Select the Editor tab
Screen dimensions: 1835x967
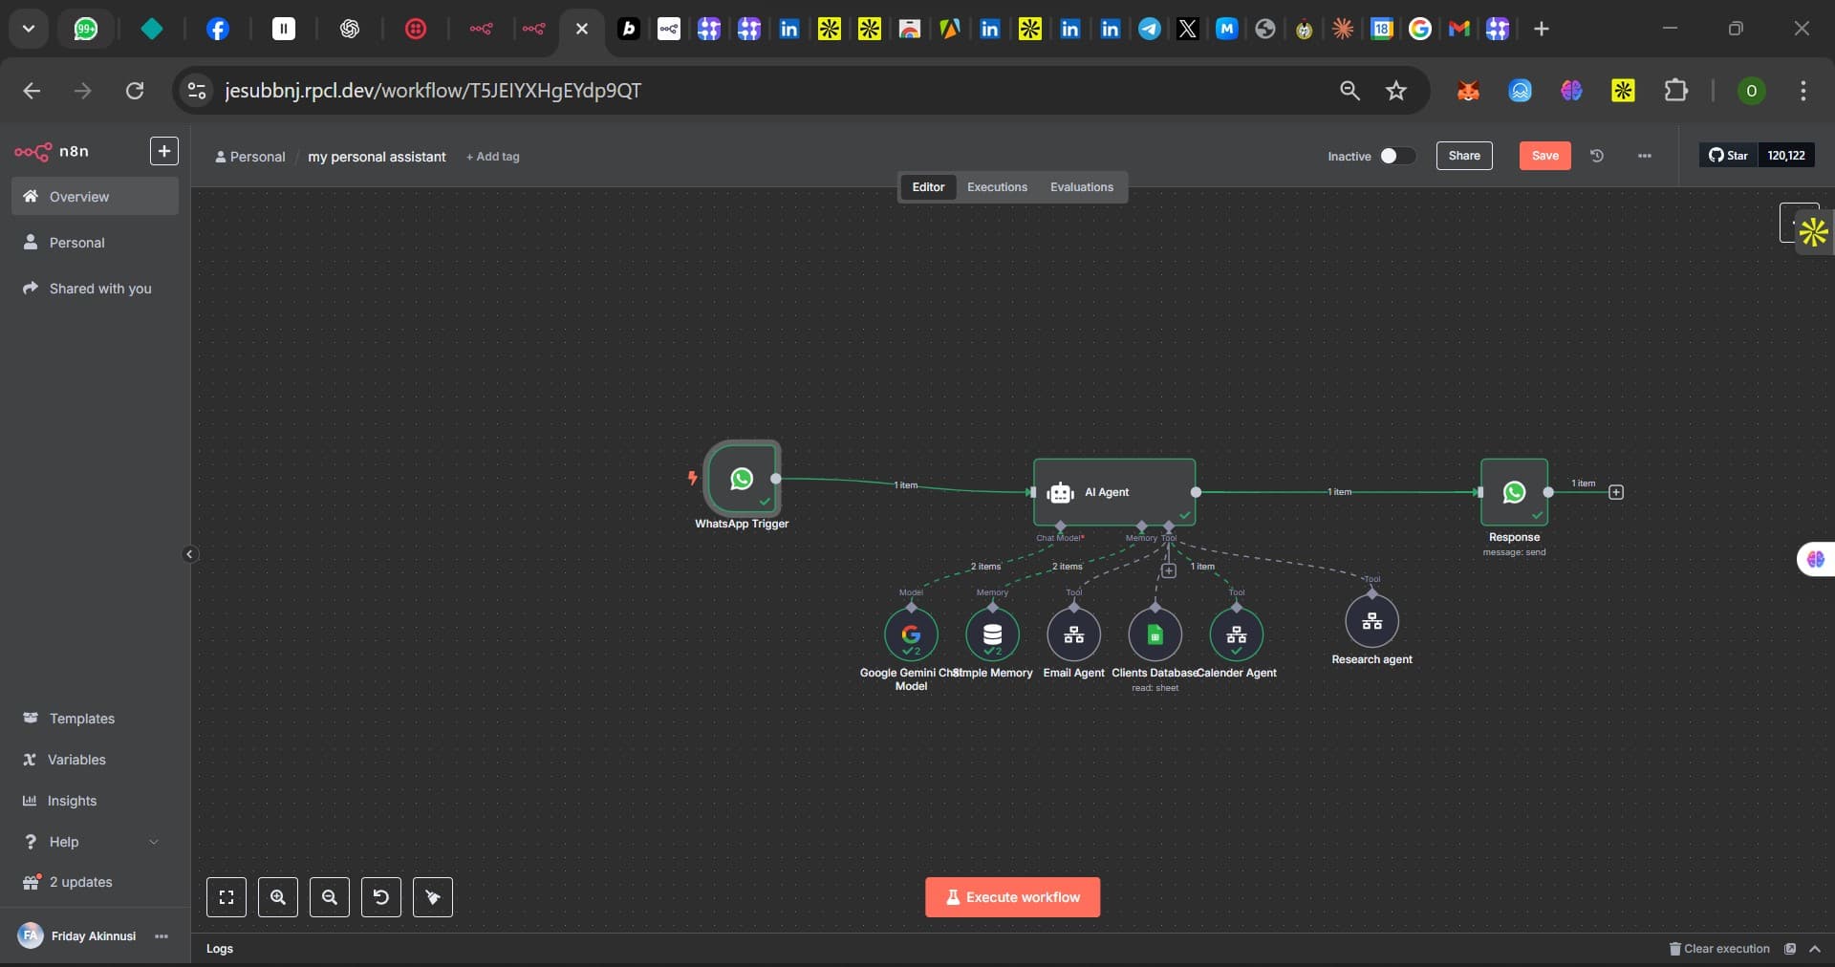click(928, 187)
